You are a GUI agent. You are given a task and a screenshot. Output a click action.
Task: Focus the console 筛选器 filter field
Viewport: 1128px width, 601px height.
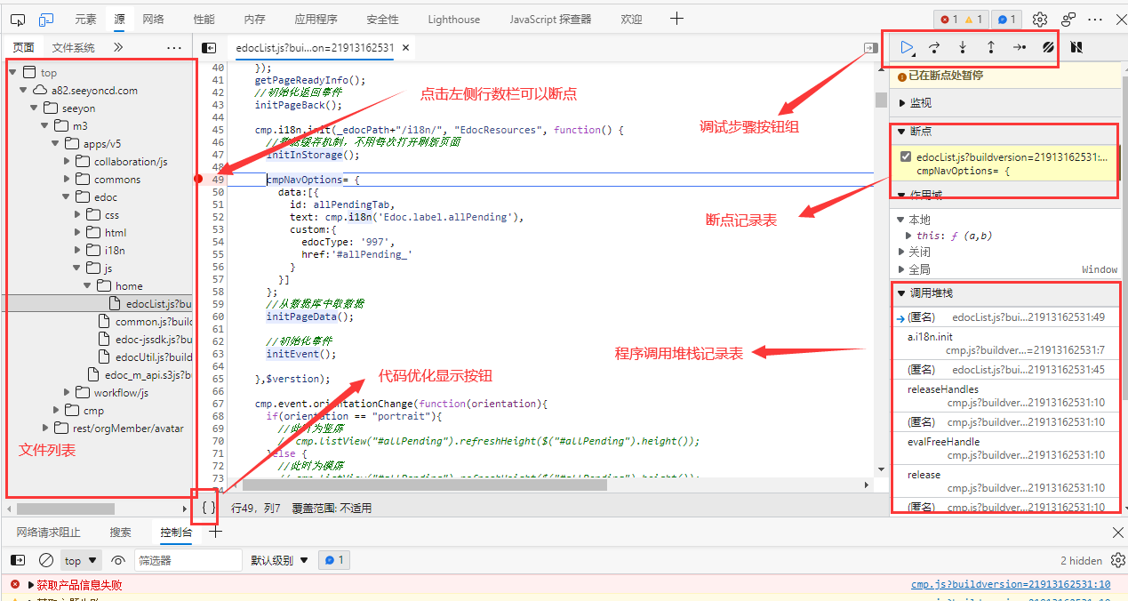click(188, 560)
